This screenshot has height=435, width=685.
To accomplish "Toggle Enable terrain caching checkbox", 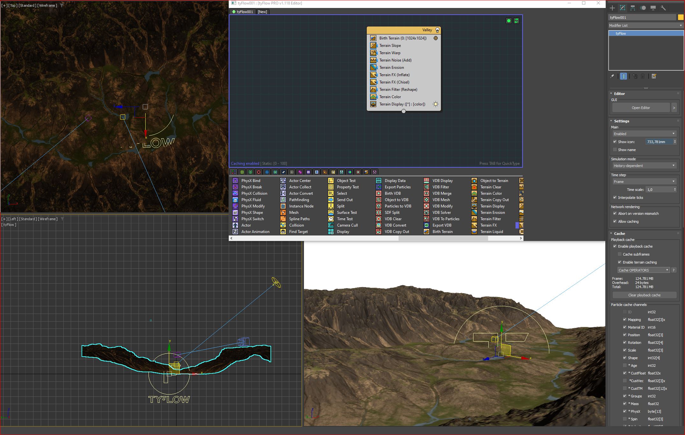I will point(620,262).
